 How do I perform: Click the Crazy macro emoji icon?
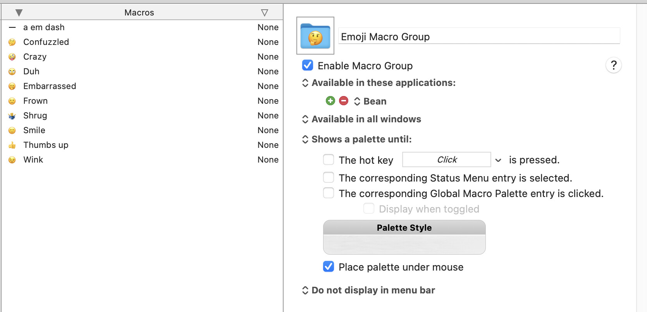[x=12, y=57]
